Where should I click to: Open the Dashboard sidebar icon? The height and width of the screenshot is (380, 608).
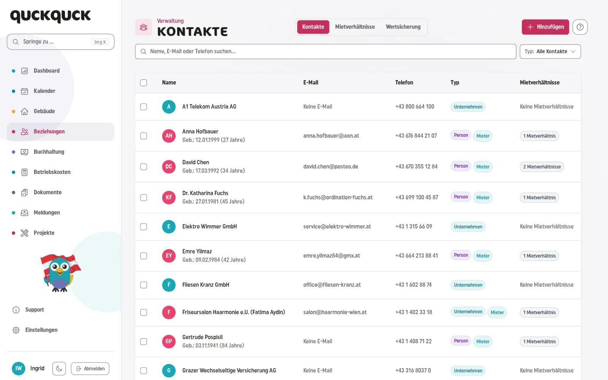24,71
